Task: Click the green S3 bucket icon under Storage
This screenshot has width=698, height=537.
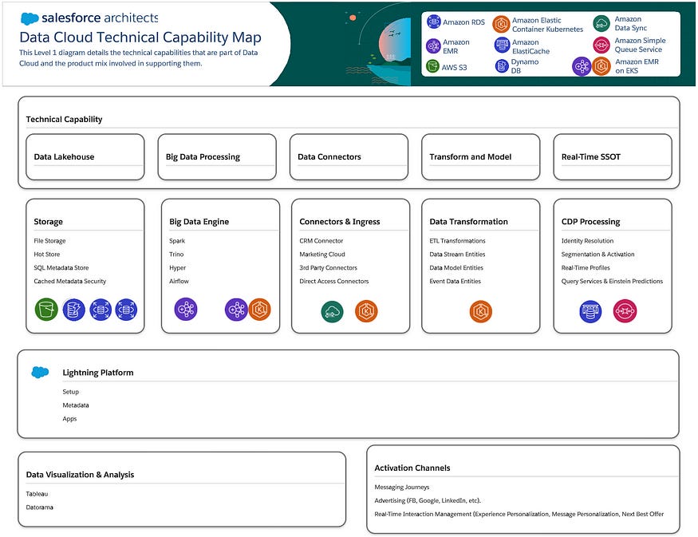Action: tap(45, 310)
